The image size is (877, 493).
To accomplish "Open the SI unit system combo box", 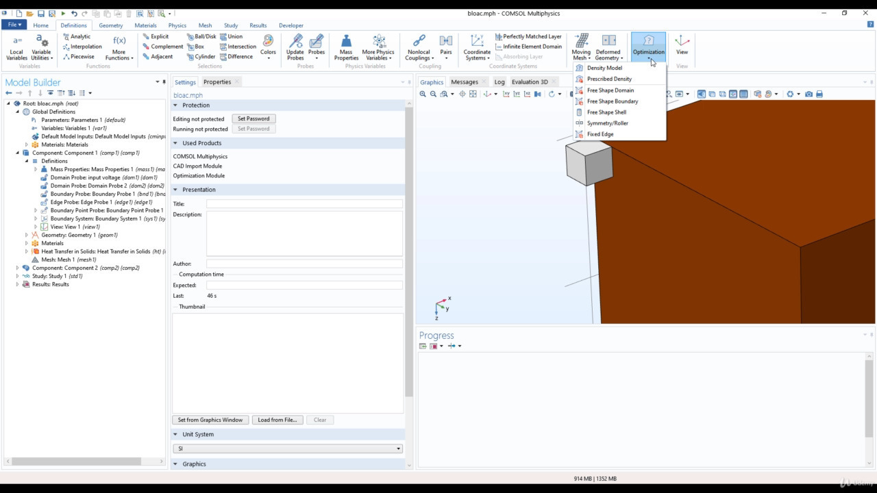I will tap(288, 448).
